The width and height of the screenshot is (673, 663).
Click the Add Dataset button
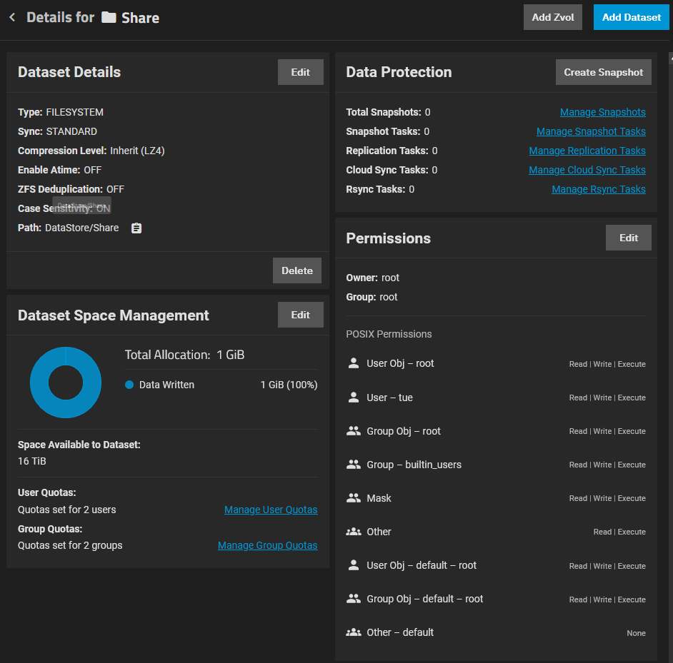pyautogui.click(x=632, y=17)
